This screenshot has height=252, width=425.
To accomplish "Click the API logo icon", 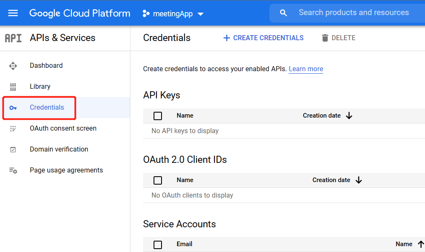I will click(13, 38).
